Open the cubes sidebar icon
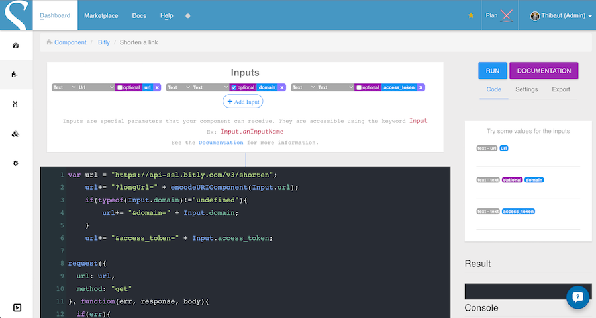Viewport: 596px width, 318px height. (15, 134)
